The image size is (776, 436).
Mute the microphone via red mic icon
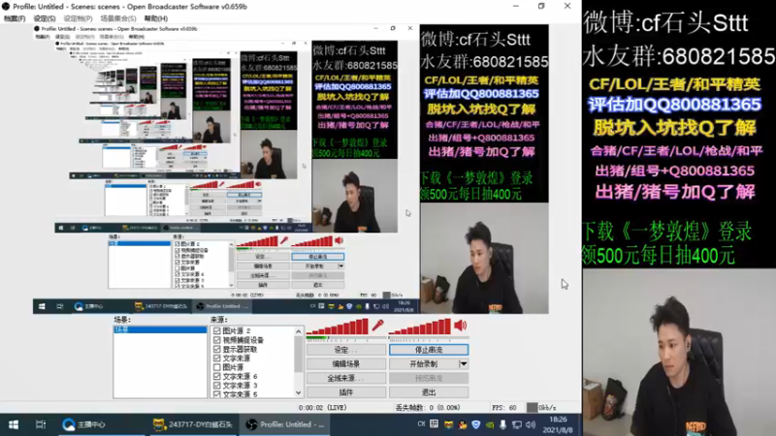click(377, 325)
